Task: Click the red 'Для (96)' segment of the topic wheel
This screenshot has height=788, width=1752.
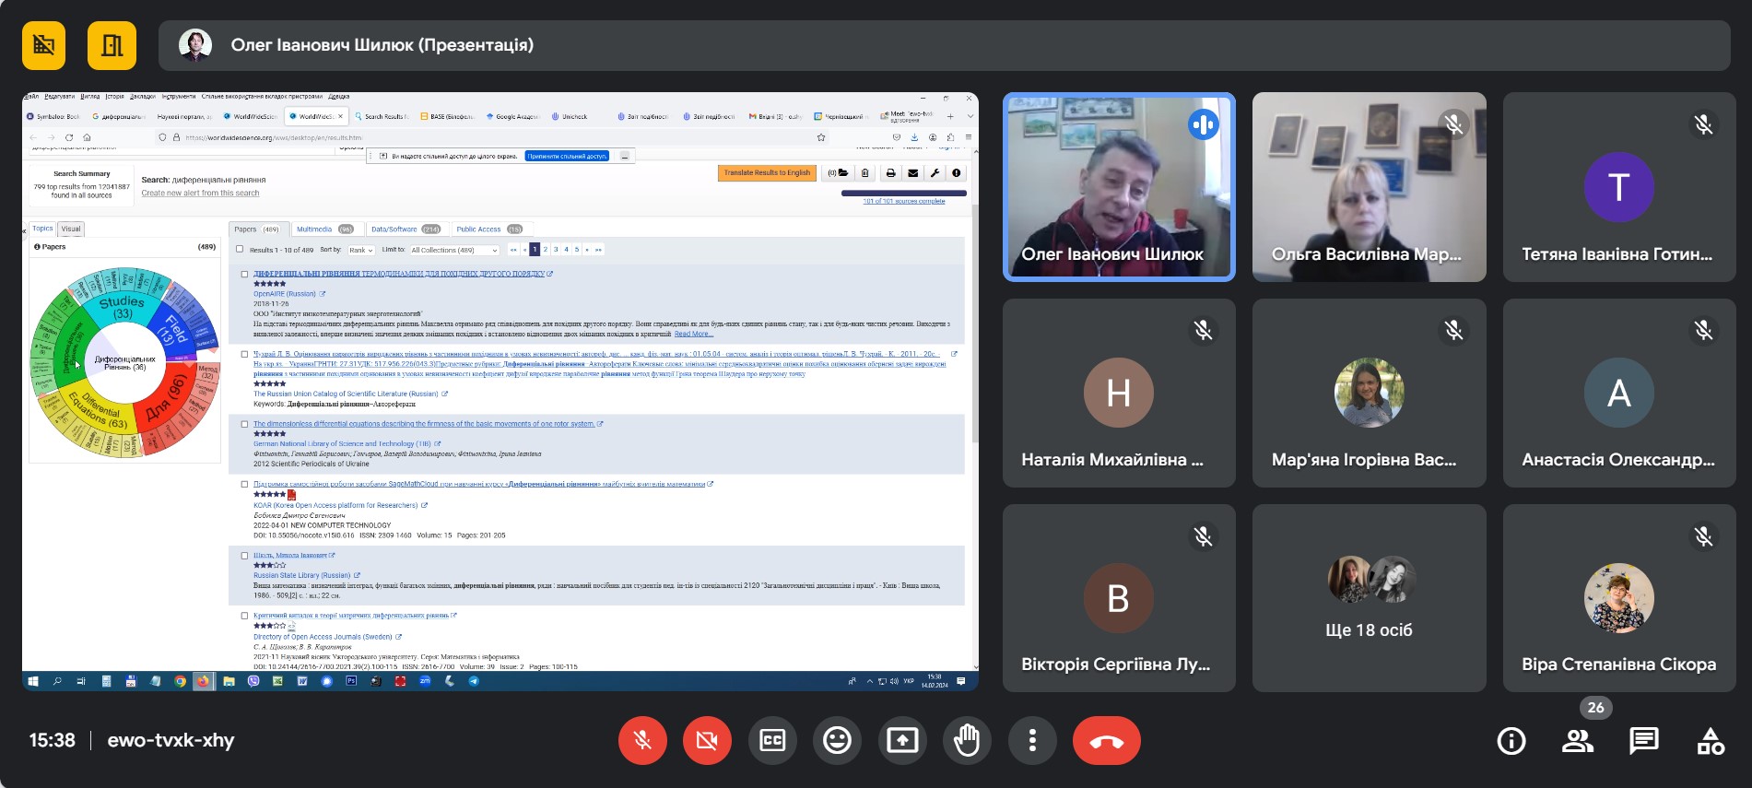Action: coord(166,398)
